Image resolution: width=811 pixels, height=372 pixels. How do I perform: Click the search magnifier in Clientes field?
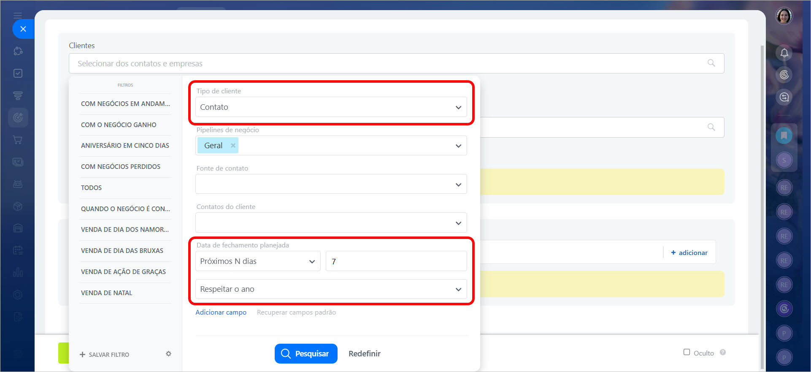pos(711,63)
